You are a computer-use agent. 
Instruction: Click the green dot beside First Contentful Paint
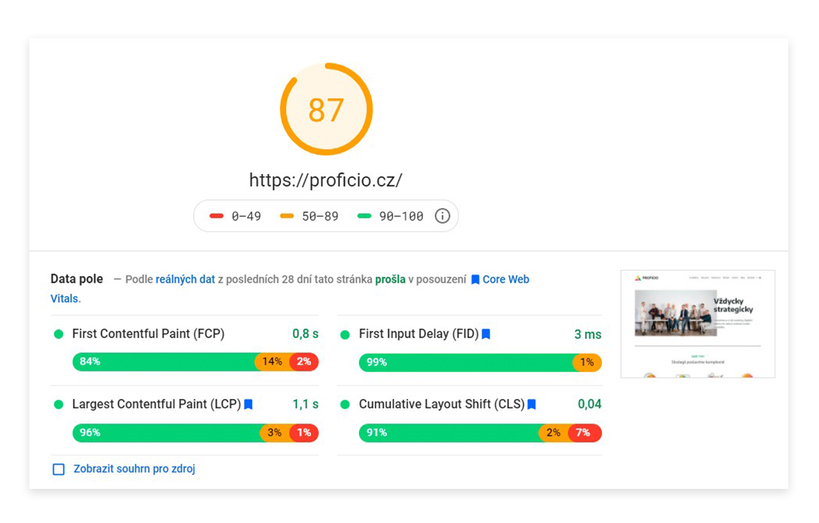58,334
